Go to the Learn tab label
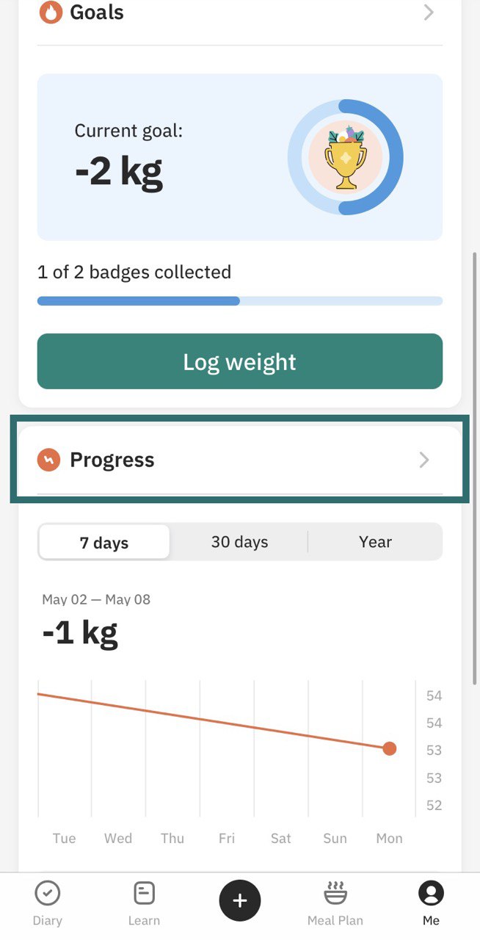The width and height of the screenshot is (480, 940). 144,920
